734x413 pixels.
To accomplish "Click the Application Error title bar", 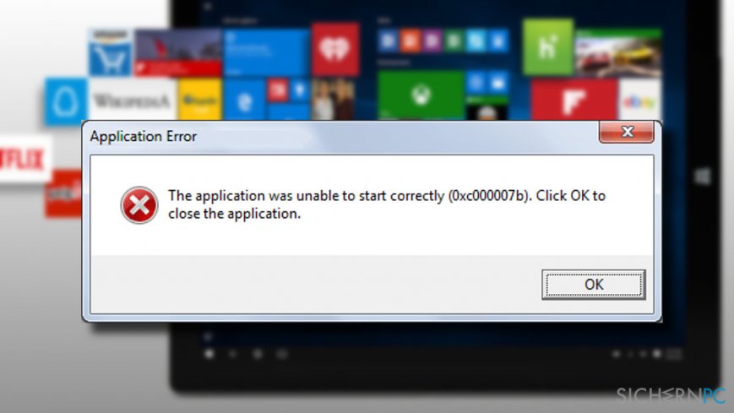I will click(x=342, y=136).
